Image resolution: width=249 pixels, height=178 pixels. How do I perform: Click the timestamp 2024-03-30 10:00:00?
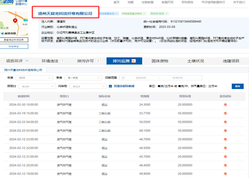[x=24, y=105]
